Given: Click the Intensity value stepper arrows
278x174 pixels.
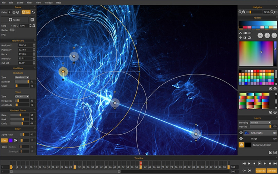Looking at the screenshot, I should coord(34,58).
